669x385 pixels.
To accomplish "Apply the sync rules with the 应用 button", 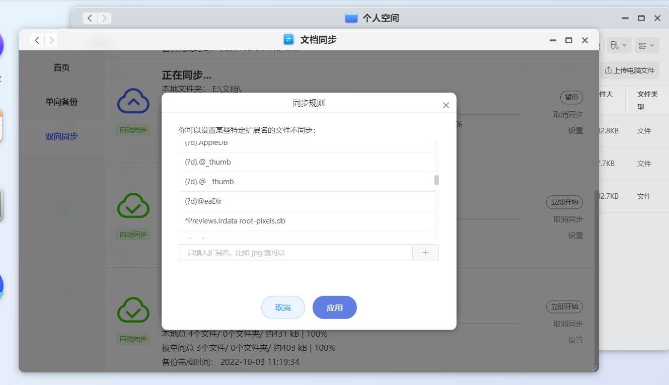I will point(334,307).
